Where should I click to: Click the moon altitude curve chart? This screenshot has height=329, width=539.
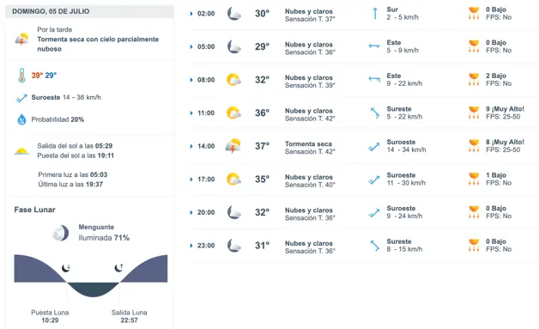[x=91, y=276]
